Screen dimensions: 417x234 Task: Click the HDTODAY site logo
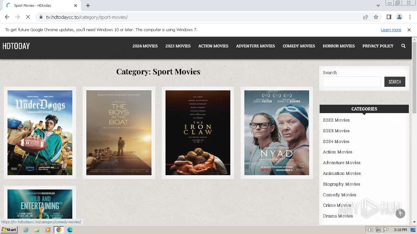tap(16, 46)
